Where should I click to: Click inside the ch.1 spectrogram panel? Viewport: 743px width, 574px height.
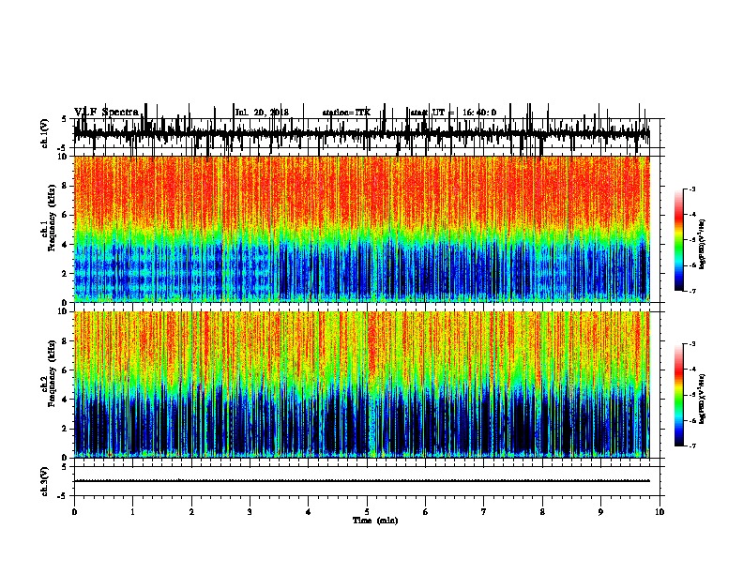[361, 229]
